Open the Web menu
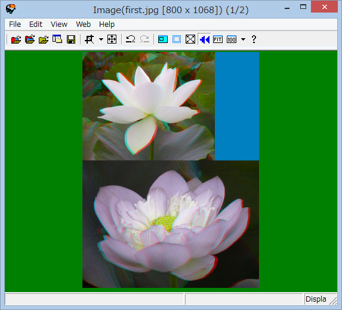The image size is (342, 310). coord(84,24)
